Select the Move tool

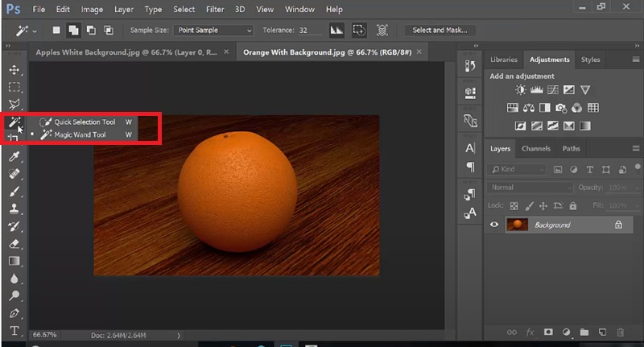point(14,70)
